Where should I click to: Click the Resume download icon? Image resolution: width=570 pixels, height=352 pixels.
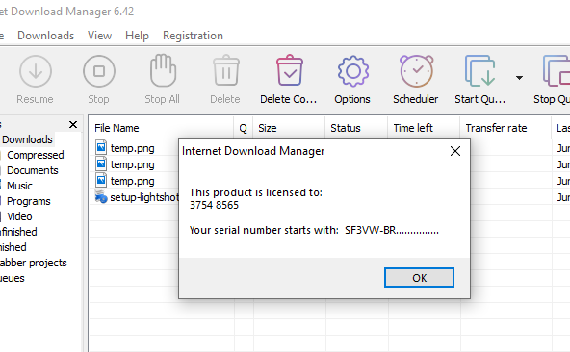(36, 71)
